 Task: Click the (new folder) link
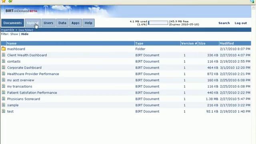pos(26,30)
